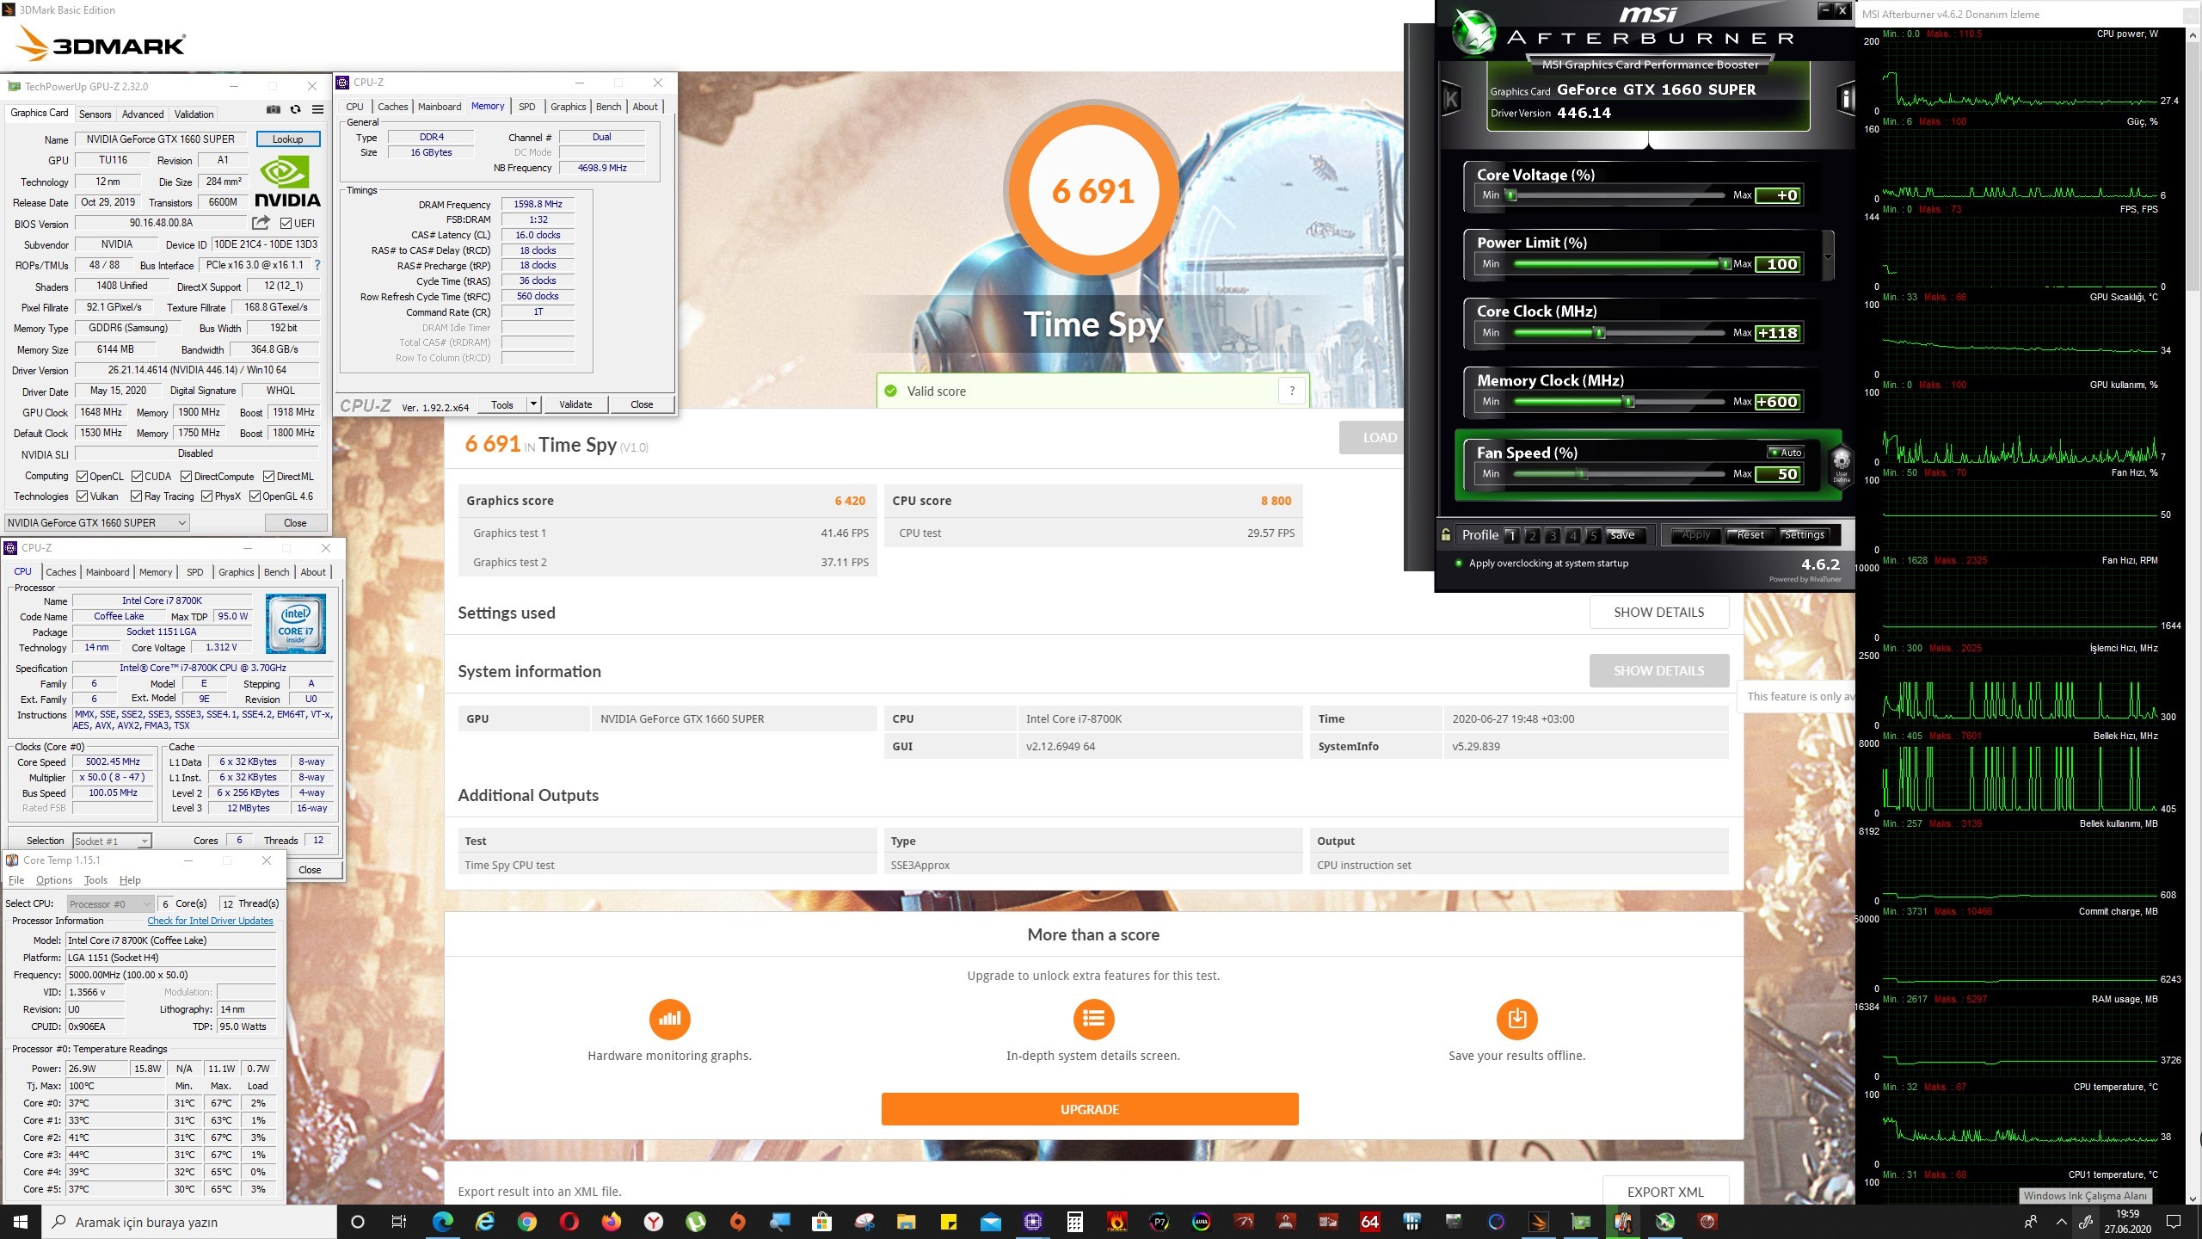The width and height of the screenshot is (2202, 1239).
Task: Open the Core Temp Tools menu
Action: 95,880
